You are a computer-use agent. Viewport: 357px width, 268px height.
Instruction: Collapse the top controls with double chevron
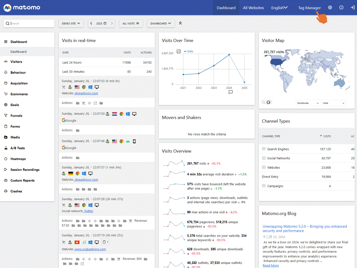[x=180, y=23]
